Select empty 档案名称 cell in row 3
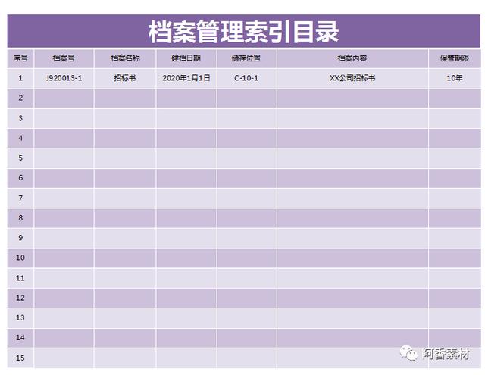 click(125, 118)
